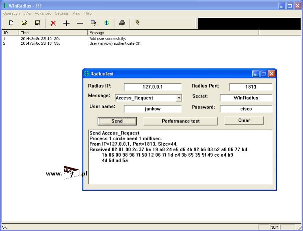Click the Password field containing cisco
303x231 pixels.
pyautogui.click(x=246, y=109)
